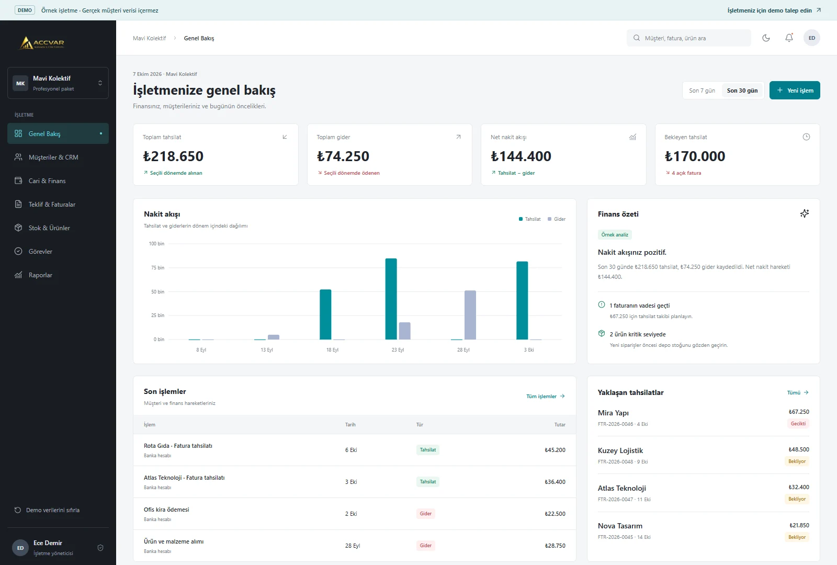Click the search magnifier icon

(637, 38)
